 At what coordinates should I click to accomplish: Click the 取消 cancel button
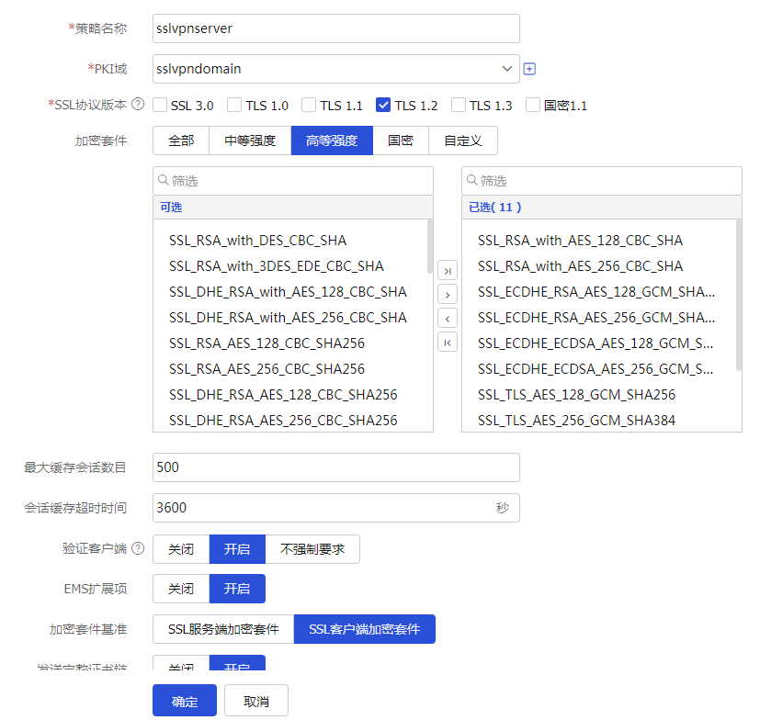(x=256, y=701)
